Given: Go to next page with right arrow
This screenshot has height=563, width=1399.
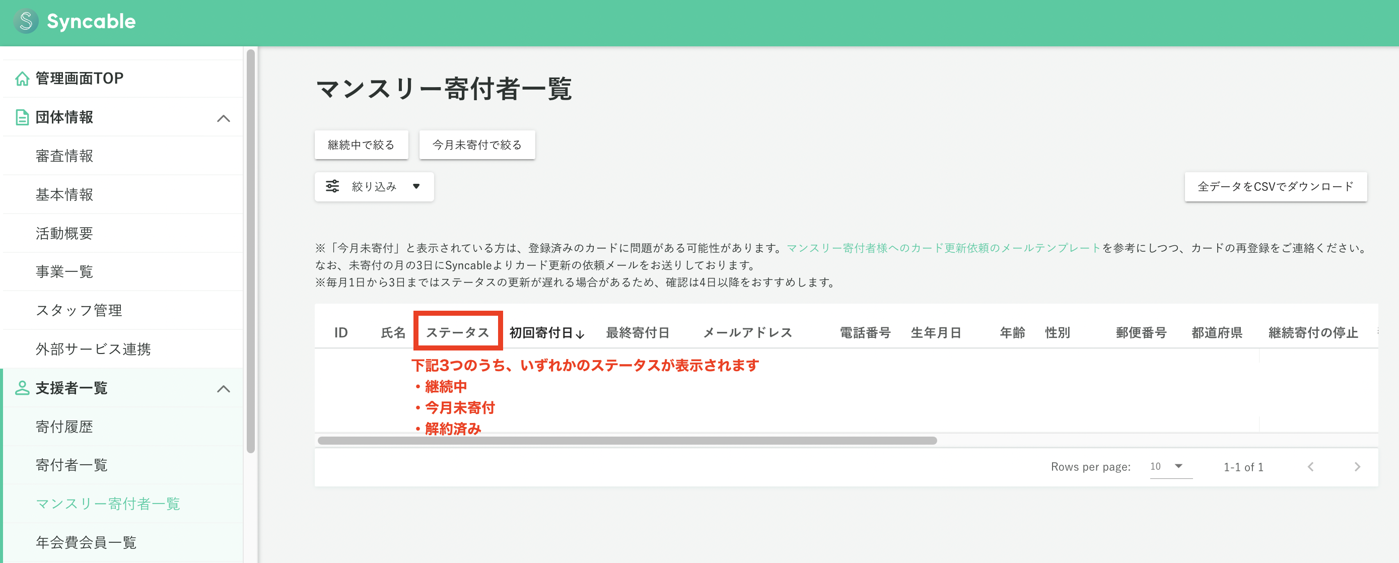Looking at the screenshot, I should click(x=1357, y=466).
